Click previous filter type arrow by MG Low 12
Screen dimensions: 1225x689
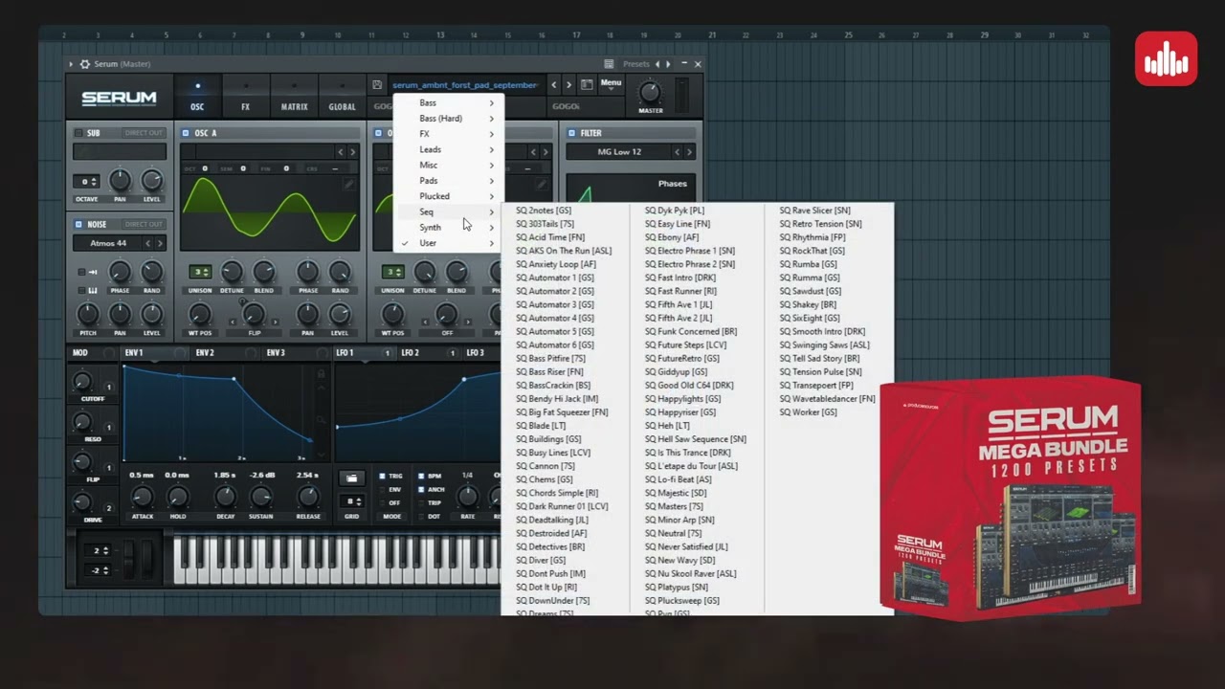coord(678,152)
